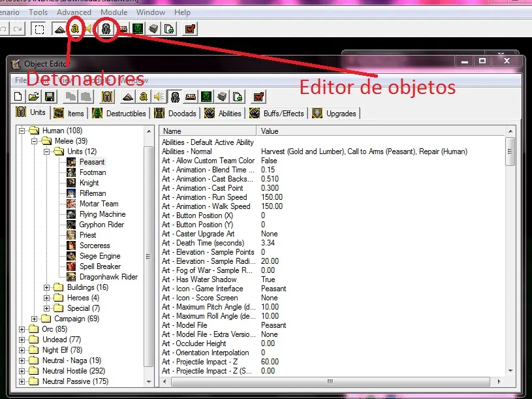Open the Tools menu in World Editor
This screenshot has height=399, width=532.
(x=38, y=12)
